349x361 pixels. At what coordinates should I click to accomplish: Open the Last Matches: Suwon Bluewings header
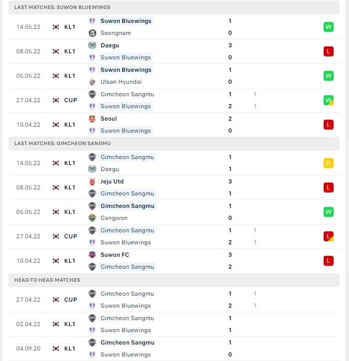(174, 7)
